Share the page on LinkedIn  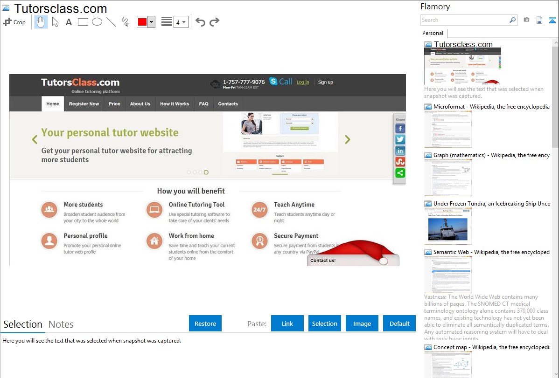400,151
